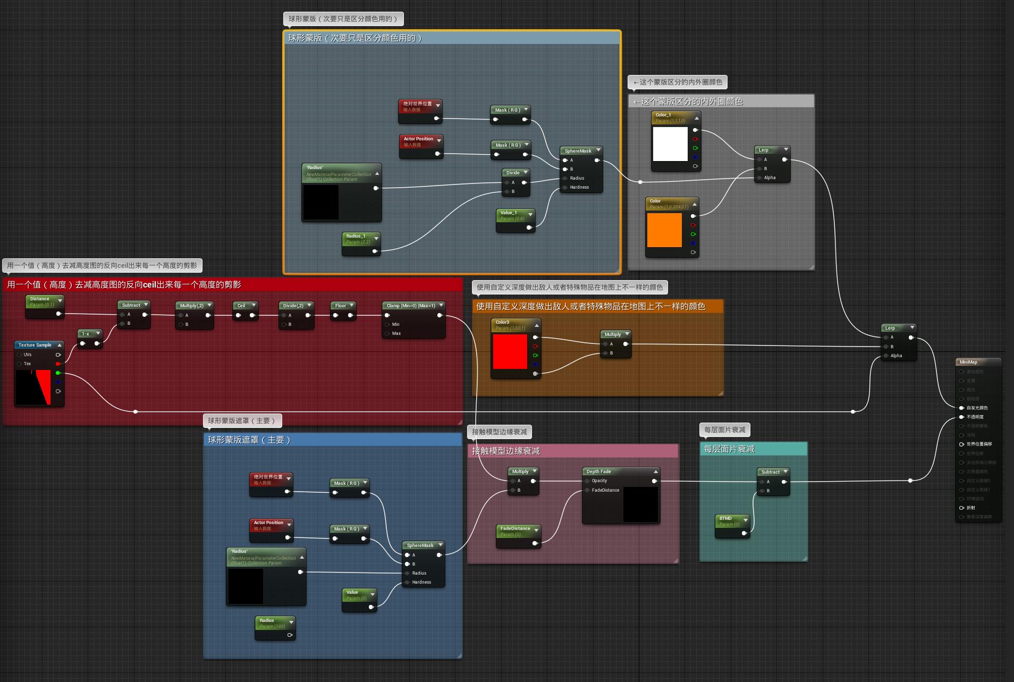Select the blue comment header 球形蒙版遮罩（主要）

[333, 440]
